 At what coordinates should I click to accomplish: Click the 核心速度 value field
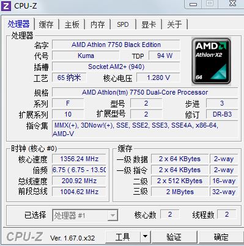79,159
